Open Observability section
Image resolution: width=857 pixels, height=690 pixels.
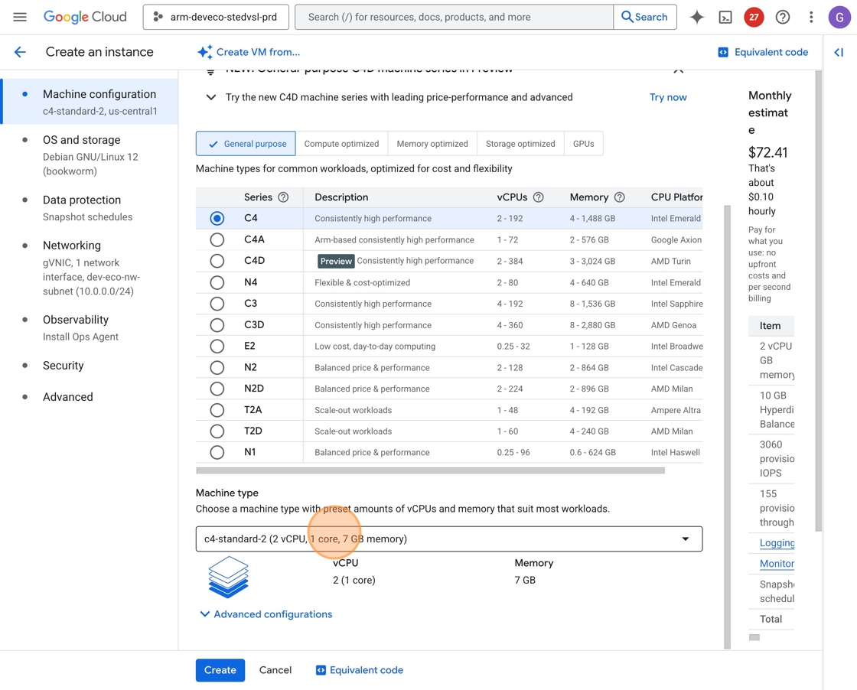tap(90, 328)
